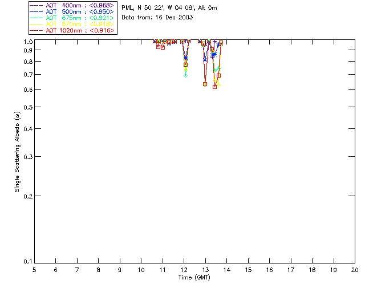Click the AOT 500nm legend entry
The width and height of the screenshot is (365, 292).
pyautogui.click(x=72, y=11)
